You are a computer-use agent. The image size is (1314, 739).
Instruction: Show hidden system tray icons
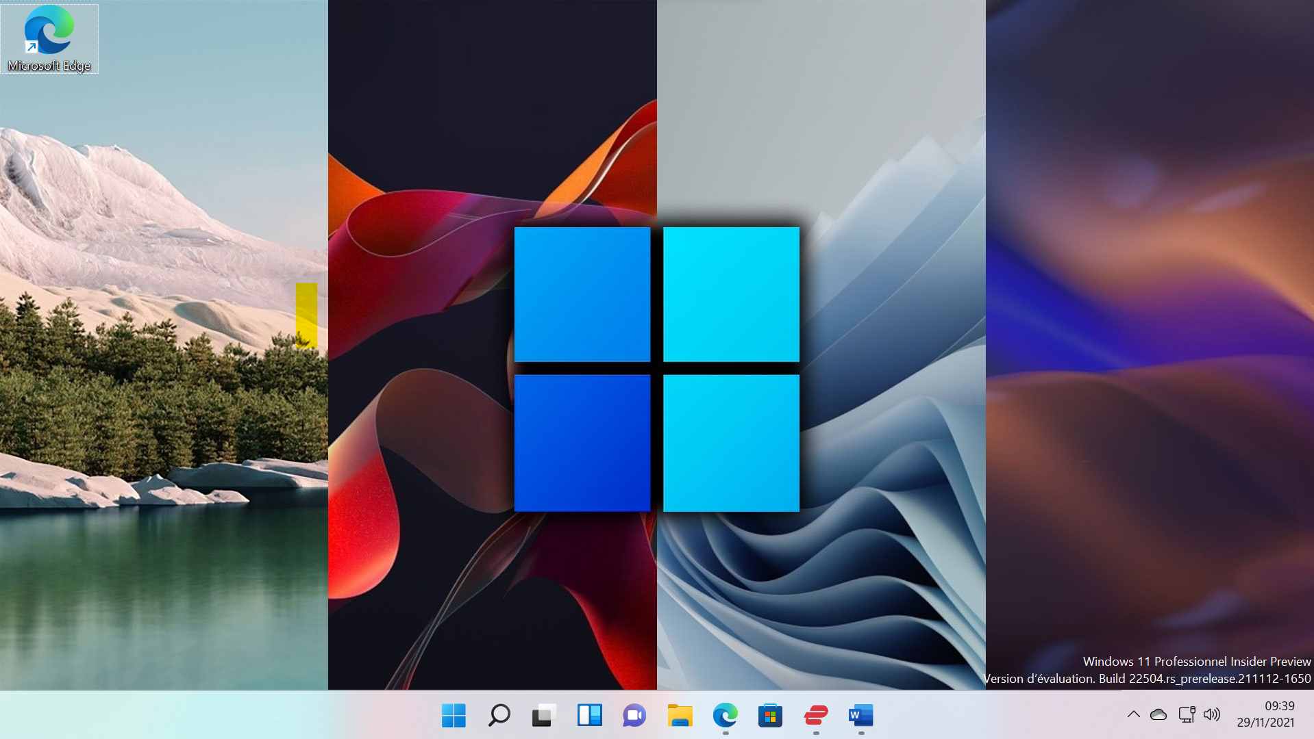click(1134, 714)
